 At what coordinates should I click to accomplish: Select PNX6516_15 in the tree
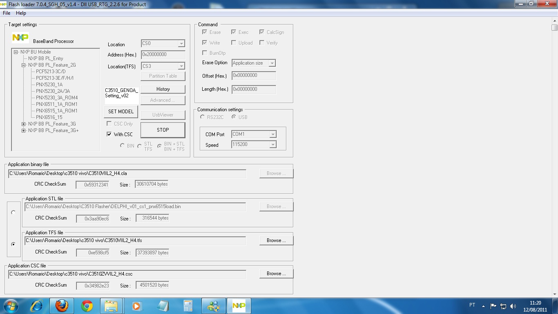tap(49, 117)
